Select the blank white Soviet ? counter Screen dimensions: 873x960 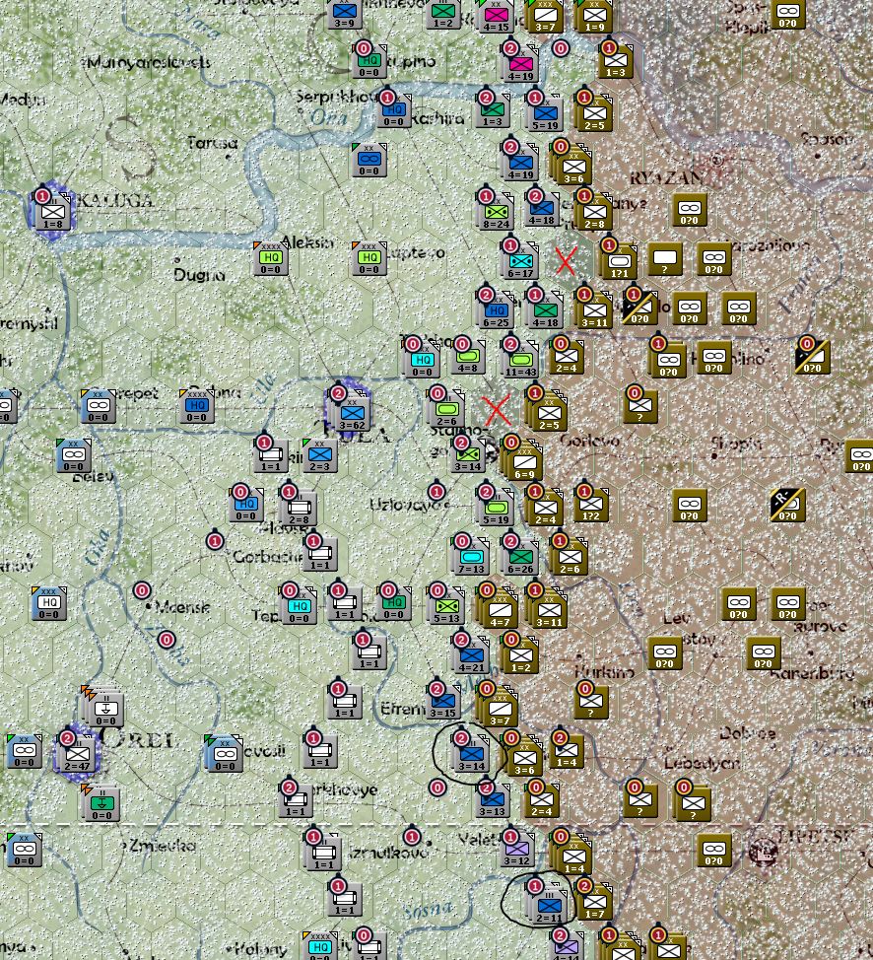[665, 259]
